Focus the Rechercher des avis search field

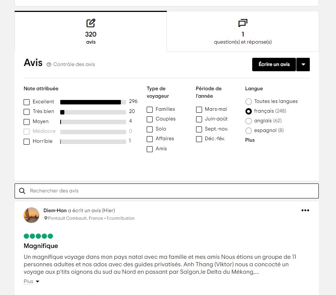(x=167, y=191)
